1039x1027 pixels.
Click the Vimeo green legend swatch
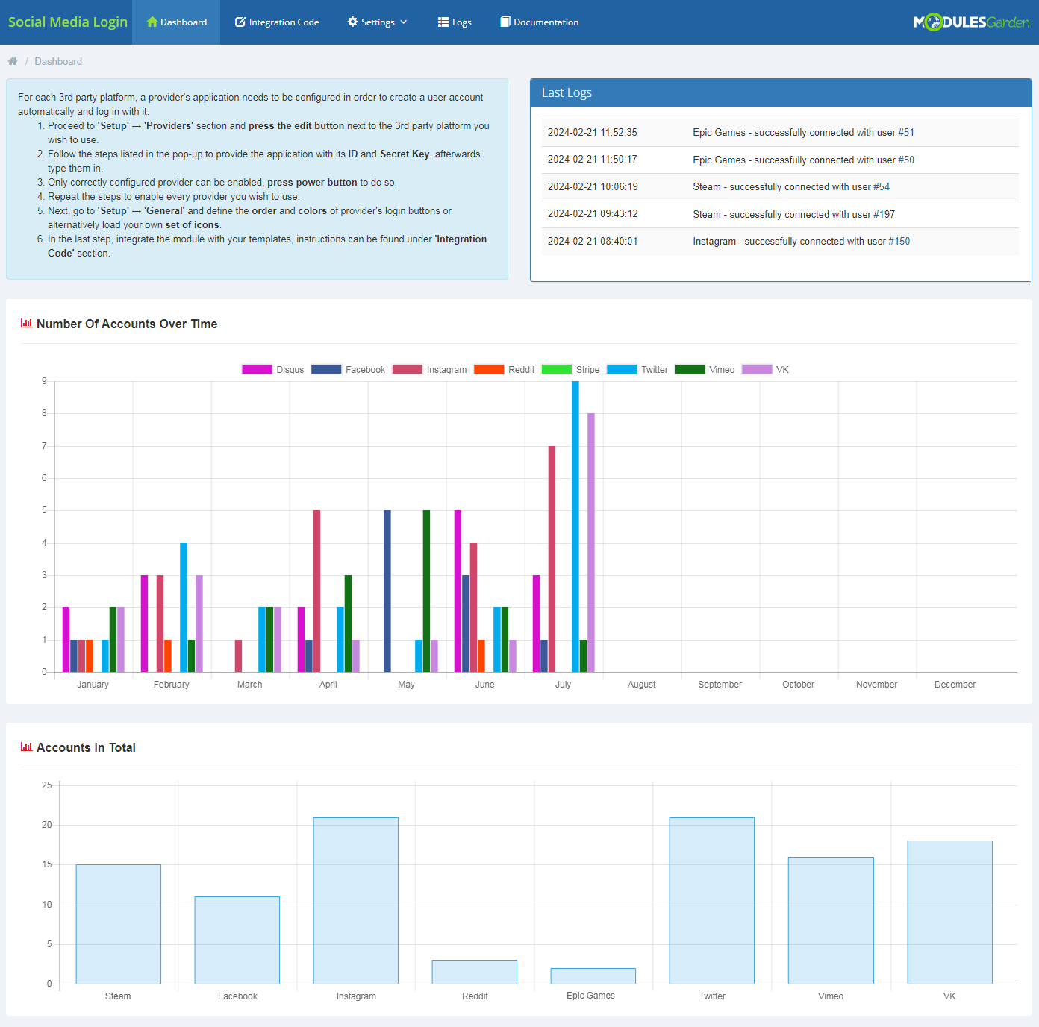[x=690, y=369]
